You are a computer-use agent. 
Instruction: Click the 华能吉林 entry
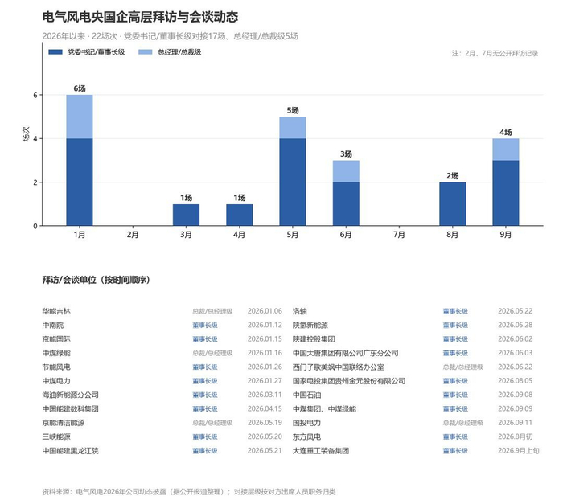pos(56,311)
